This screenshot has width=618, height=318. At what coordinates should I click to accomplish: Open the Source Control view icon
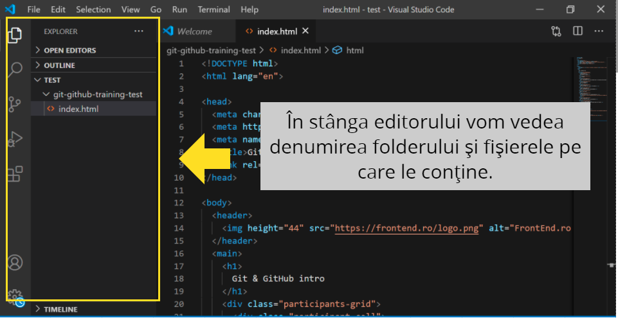(x=15, y=105)
